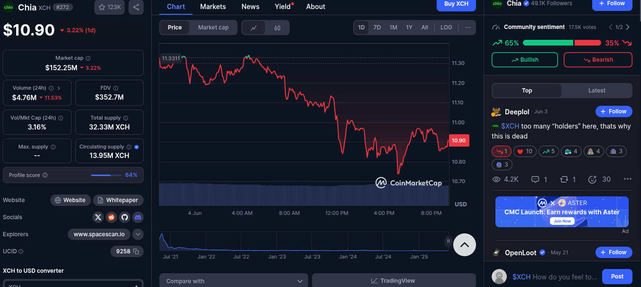
Task: Click the $XCH cashtag in Deeplol post
Action: pos(510,126)
